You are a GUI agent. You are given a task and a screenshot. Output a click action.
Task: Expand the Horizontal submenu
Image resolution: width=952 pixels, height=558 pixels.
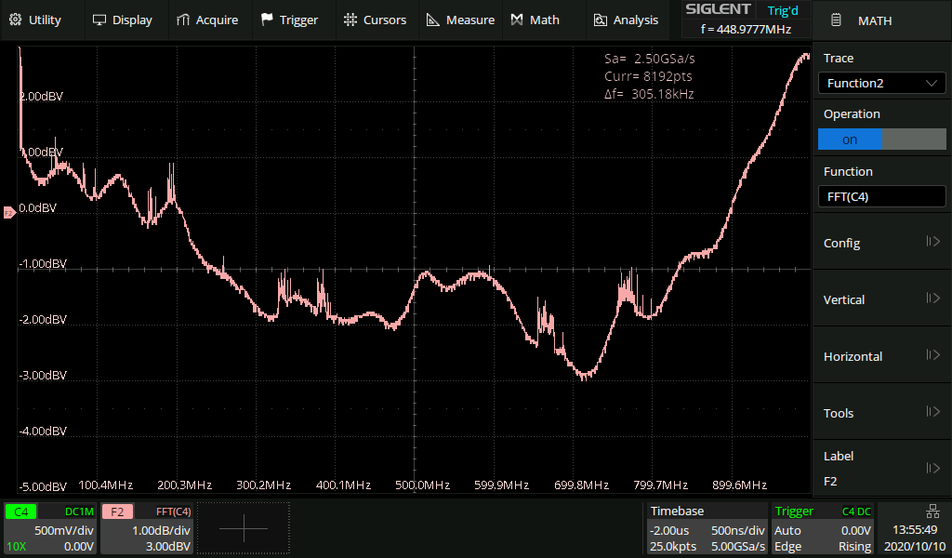[881, 356]
